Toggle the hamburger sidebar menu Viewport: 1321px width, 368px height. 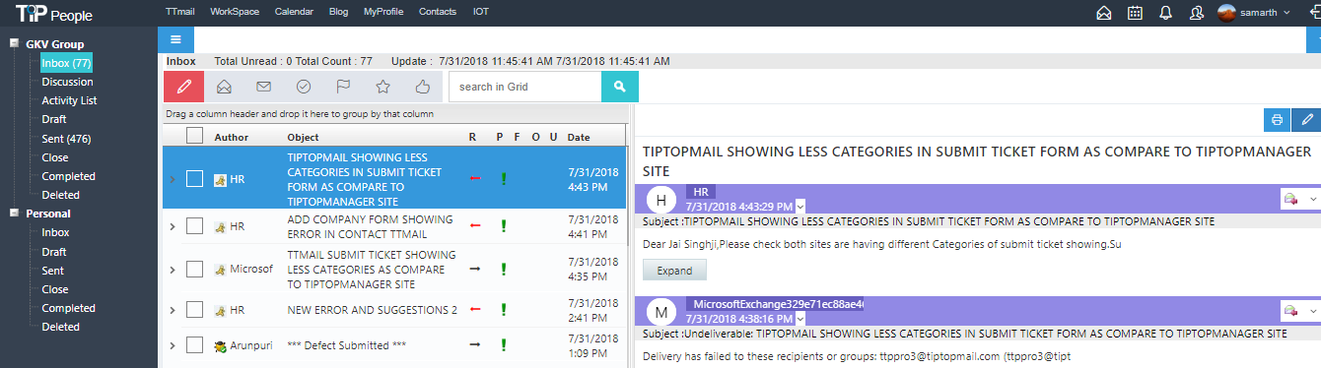point(175,39)
